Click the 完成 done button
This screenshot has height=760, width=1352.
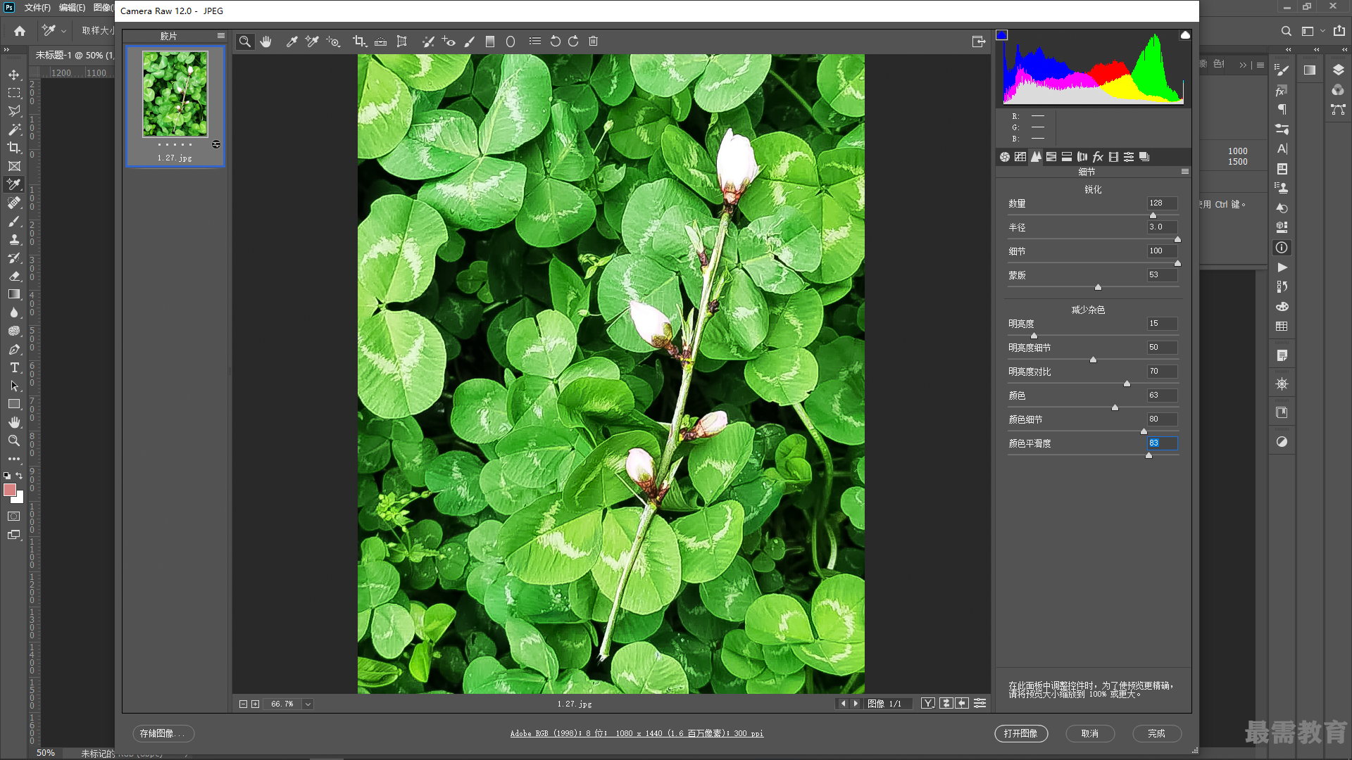click(x=1157, y=733)
